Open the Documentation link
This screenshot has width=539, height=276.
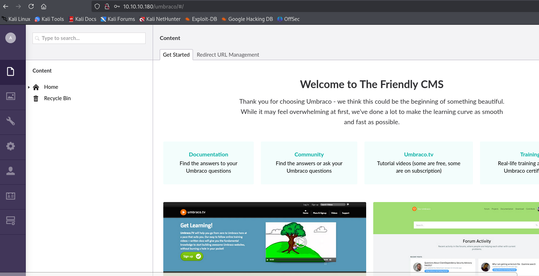point(208,155)
